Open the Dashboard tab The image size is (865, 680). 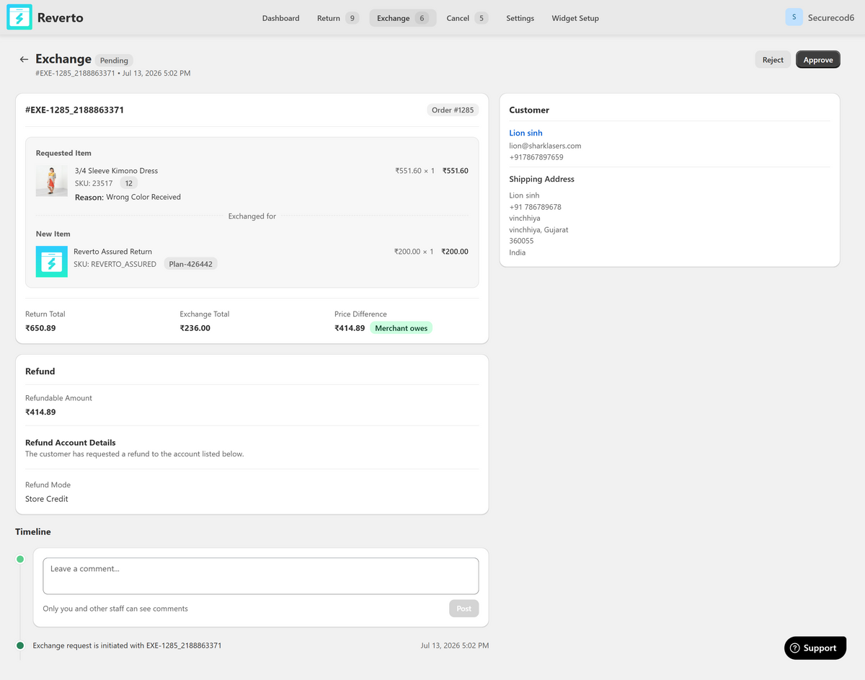[280, 18]
